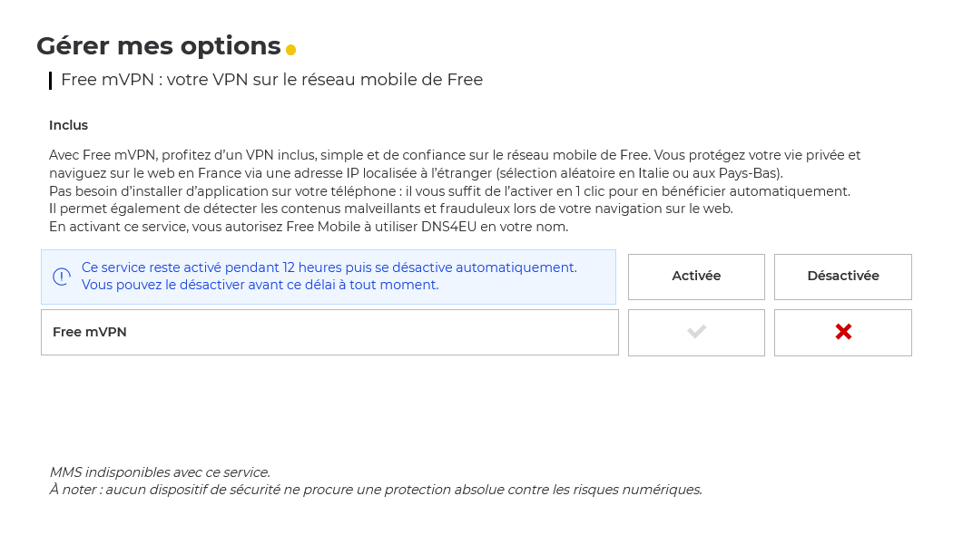Click the "Free mVPN : votre VPN" subtitle
The width and height of the screenshot is (953, 535).
pos(271,80)
